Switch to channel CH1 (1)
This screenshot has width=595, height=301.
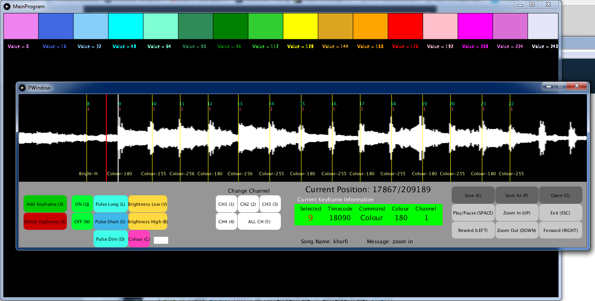[226, 204]
